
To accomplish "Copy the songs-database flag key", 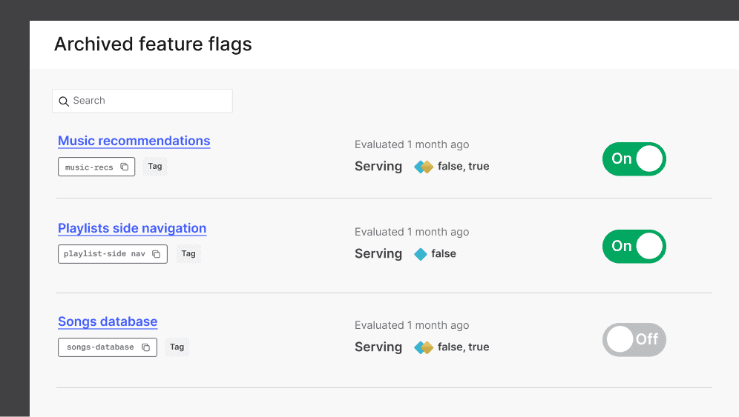I will pyautogui.click(x=146, y=347).
